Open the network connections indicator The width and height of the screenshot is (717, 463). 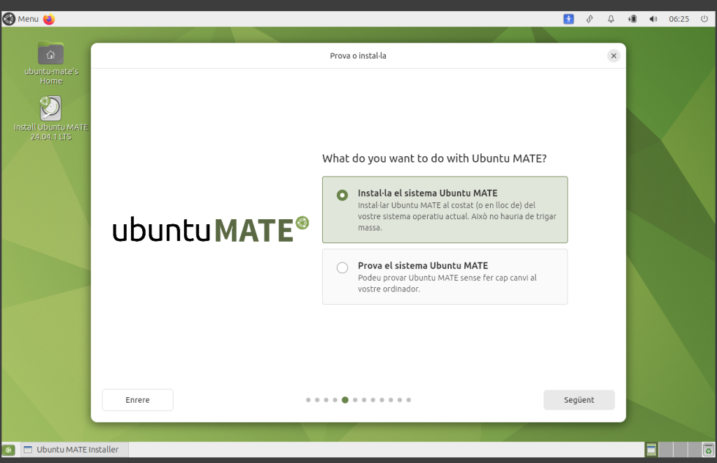point(590,19)
